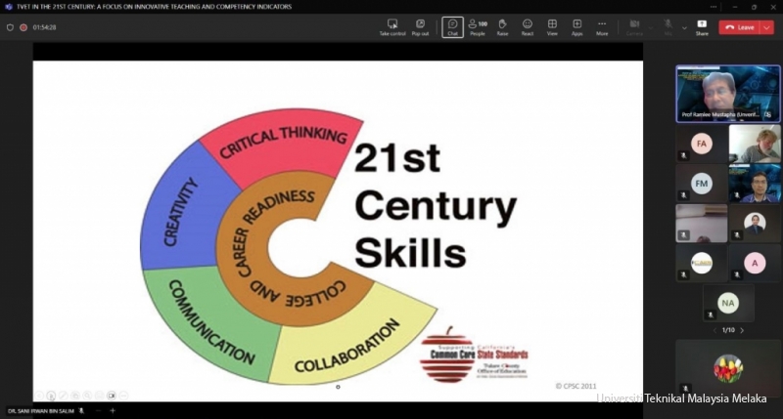Viewport: 783px width, 419px height.
Task: Open the Apps menu
Action: pos(576,26)
